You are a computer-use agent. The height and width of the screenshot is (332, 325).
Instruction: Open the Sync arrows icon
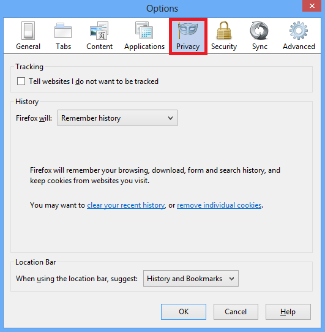pos(259,31)
